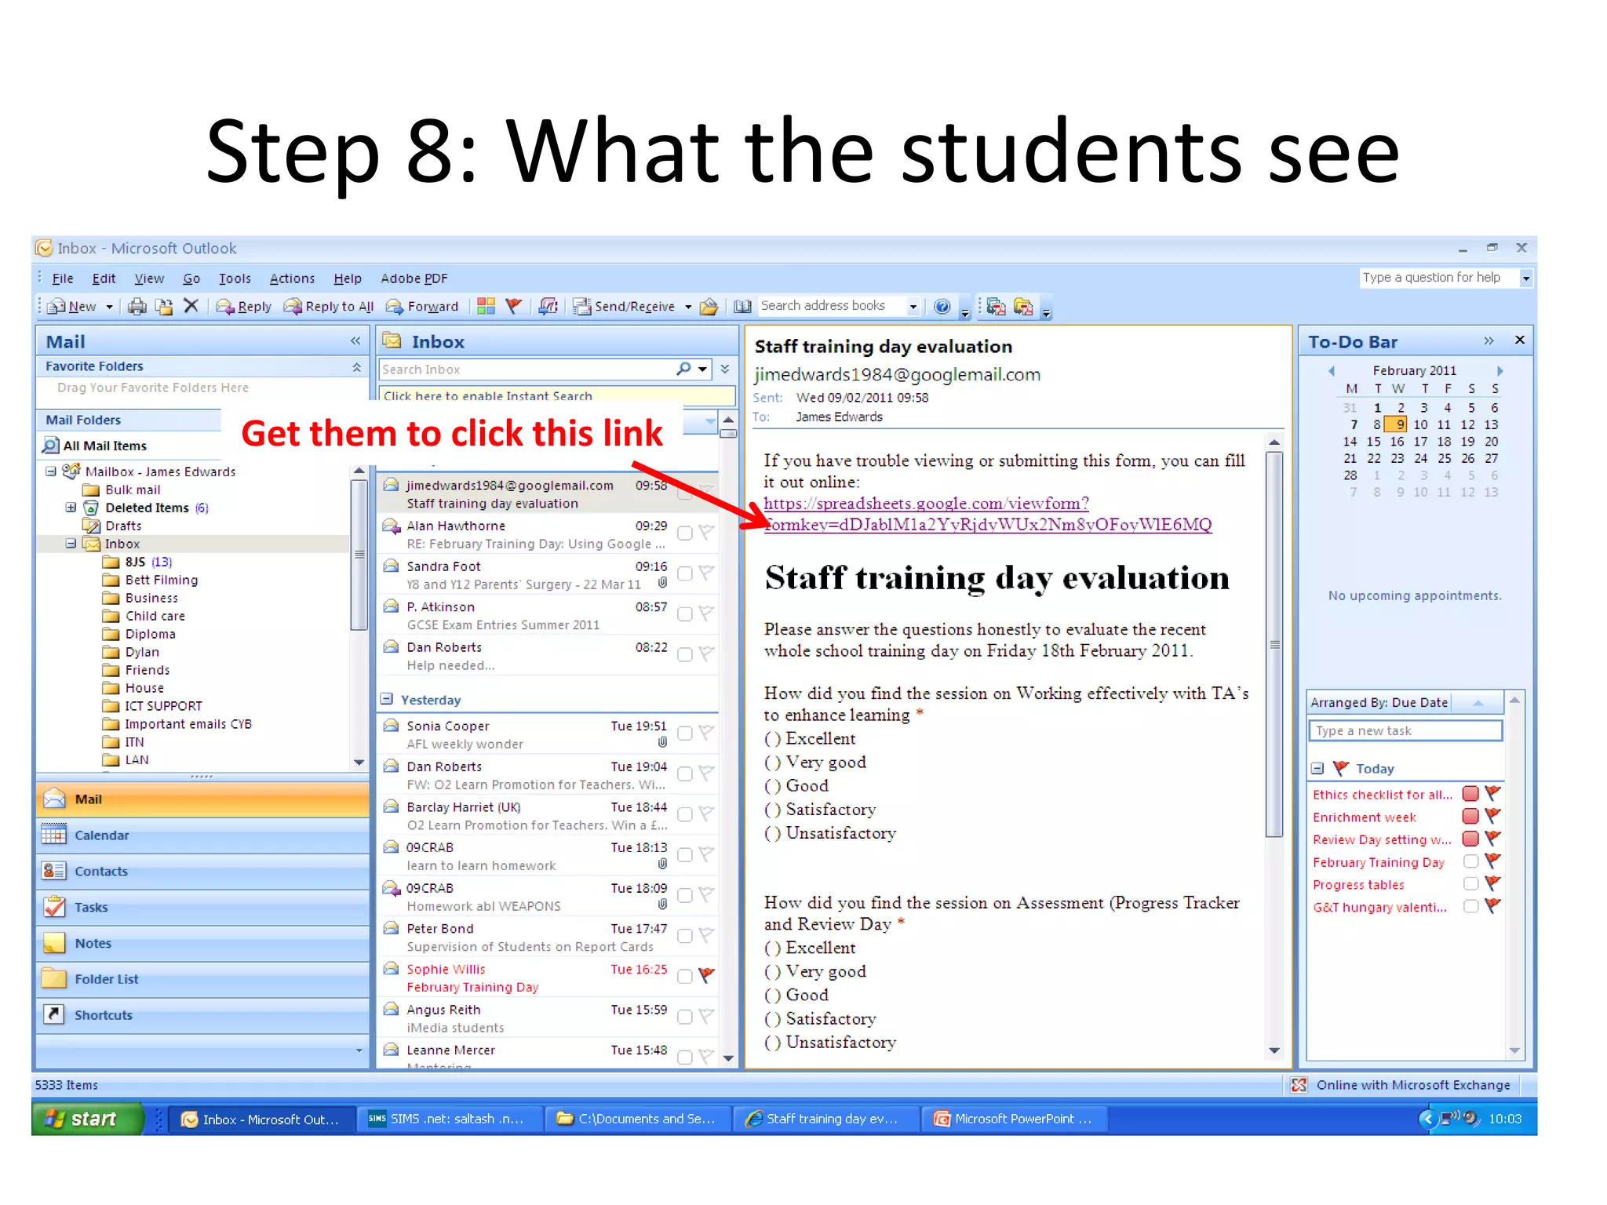Collapse the Today task group
The height and width of the screenshot is (1205, 1607).
coord(1317,769)
